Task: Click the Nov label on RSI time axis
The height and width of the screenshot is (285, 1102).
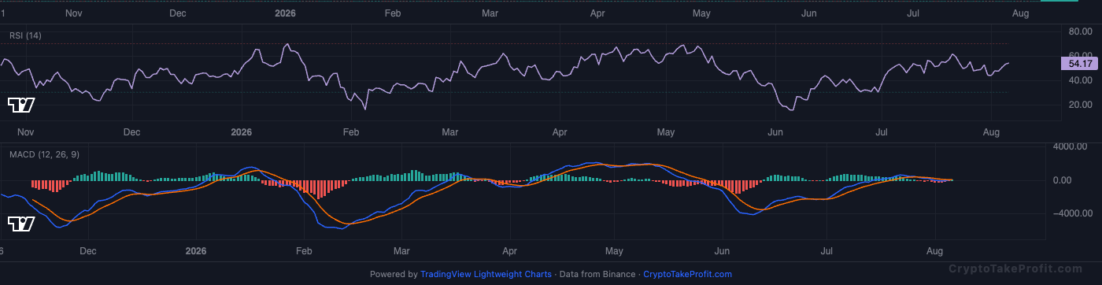Action: pos(26,132)
